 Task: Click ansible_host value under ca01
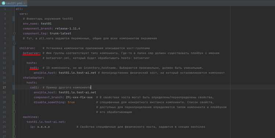click(77, 92)
